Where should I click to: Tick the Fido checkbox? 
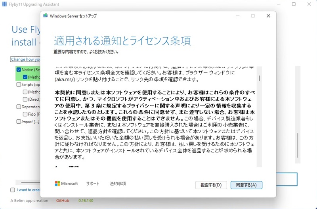(x=25, y=114)
